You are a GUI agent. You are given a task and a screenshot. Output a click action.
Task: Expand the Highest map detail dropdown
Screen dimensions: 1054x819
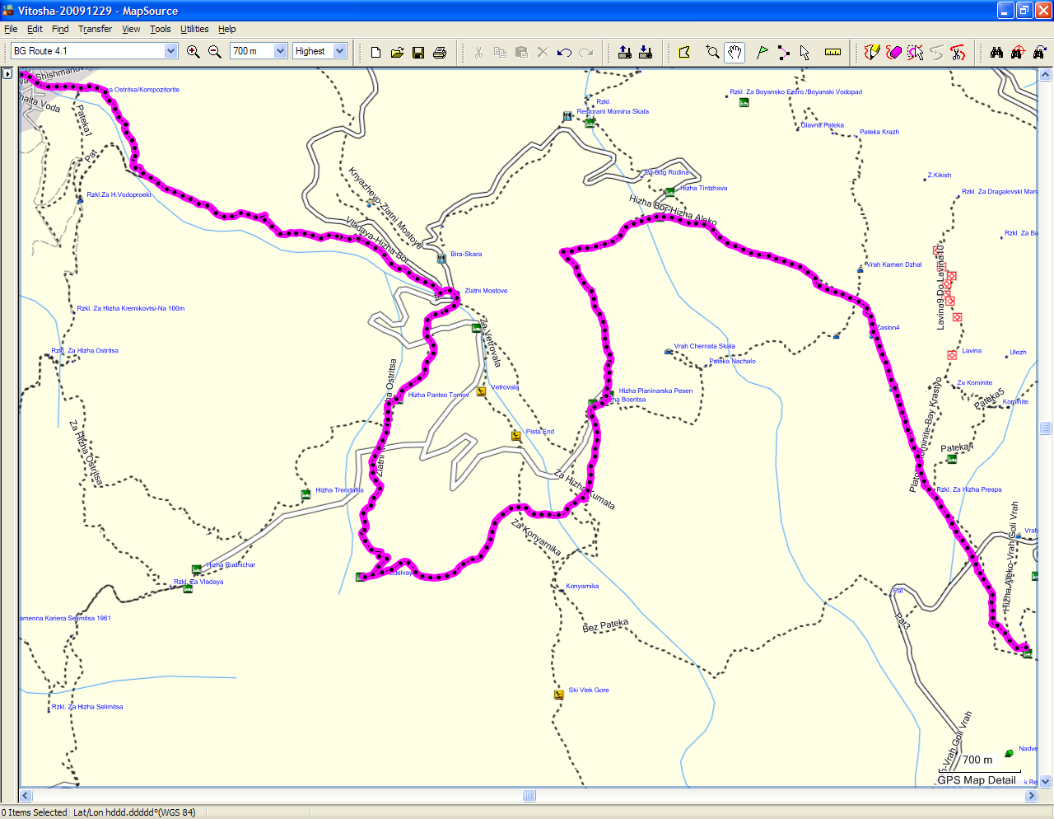[x=339, y=51]
